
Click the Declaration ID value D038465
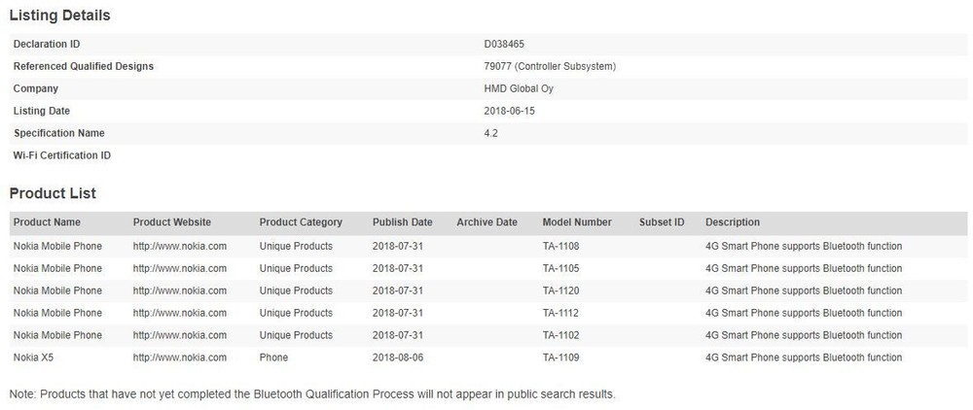pyautogui.click(x=504, y=44)
